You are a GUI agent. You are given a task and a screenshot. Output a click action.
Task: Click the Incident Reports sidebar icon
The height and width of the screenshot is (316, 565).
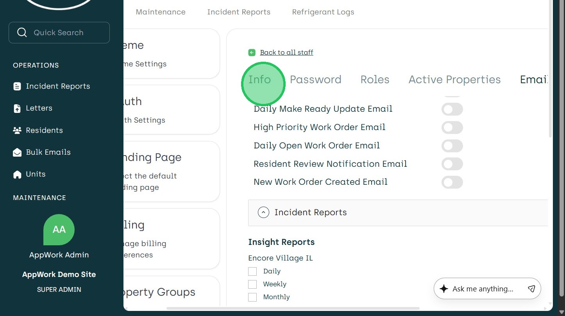pyautogui.click(x=17, y=86)
